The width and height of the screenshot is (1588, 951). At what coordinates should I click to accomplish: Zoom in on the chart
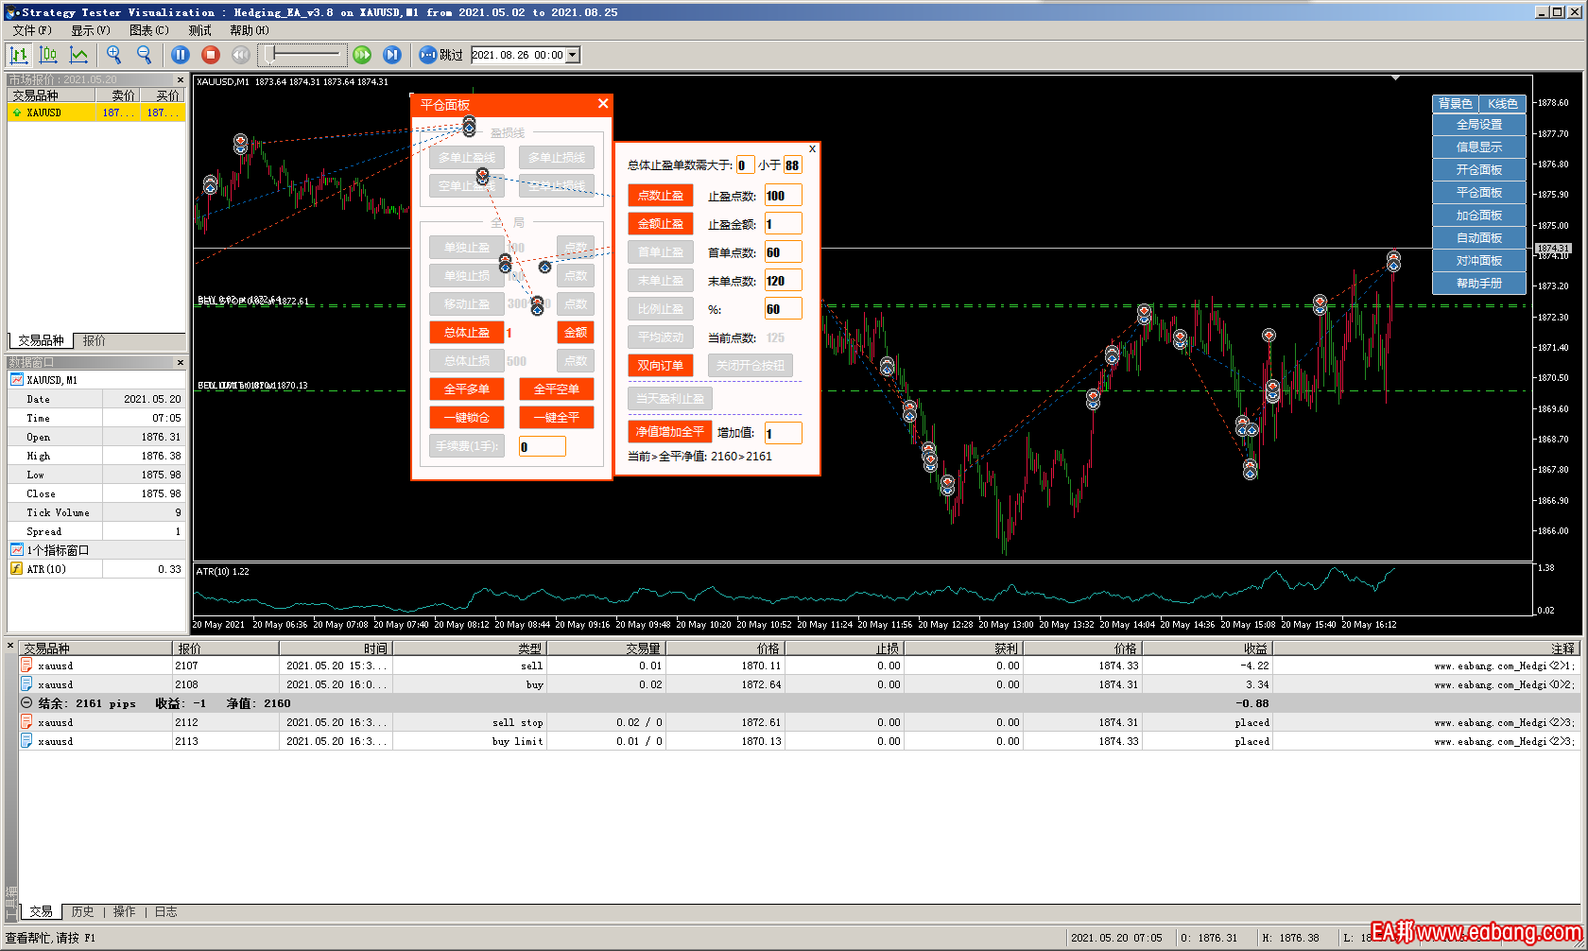click(x=114, y=55)
